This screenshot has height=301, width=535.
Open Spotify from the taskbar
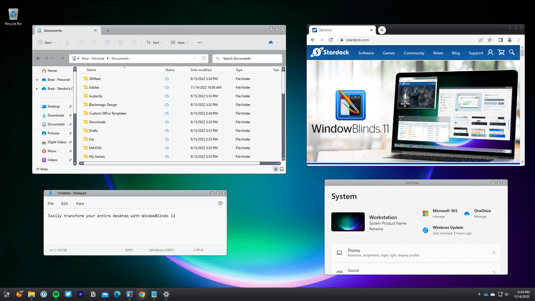click(x=56, y=294)
